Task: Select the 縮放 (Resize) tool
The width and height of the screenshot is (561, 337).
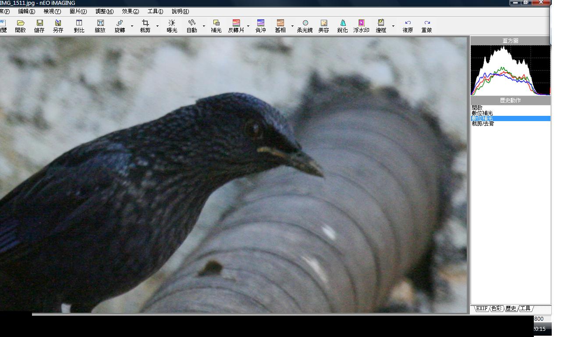Action: [x=100, y=26]
